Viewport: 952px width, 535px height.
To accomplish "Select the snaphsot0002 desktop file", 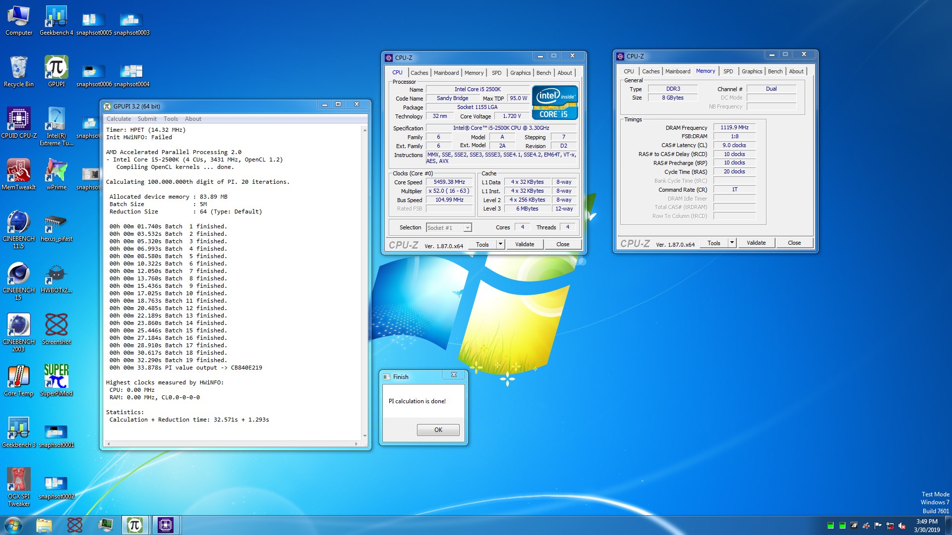I will click(56, 487).
